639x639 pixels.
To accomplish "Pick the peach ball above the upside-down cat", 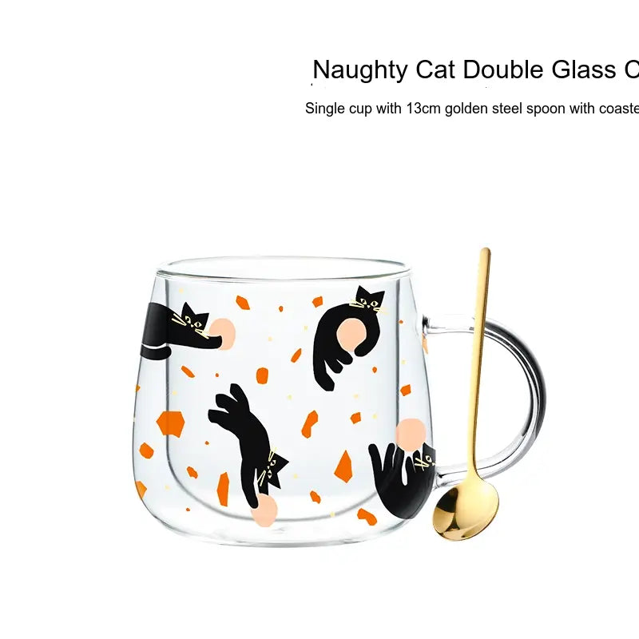I will coord(411,435).
